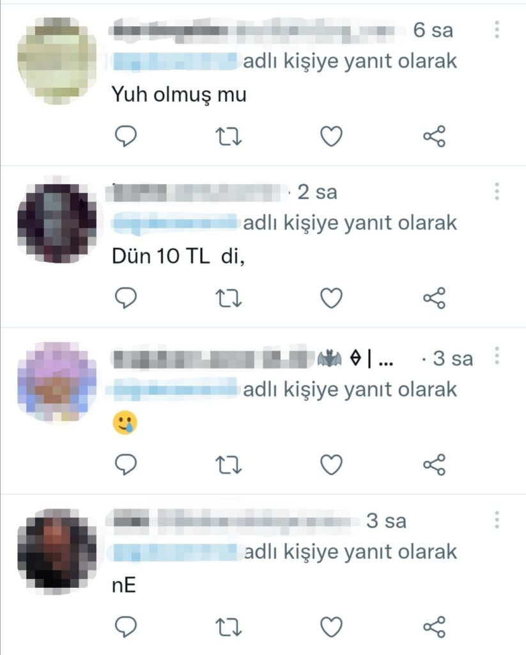Retweet the "Yuh olmuş mu" tweet
Viewport: 526px width, 655px height.
pyautogui.click(x=228, y=137)
